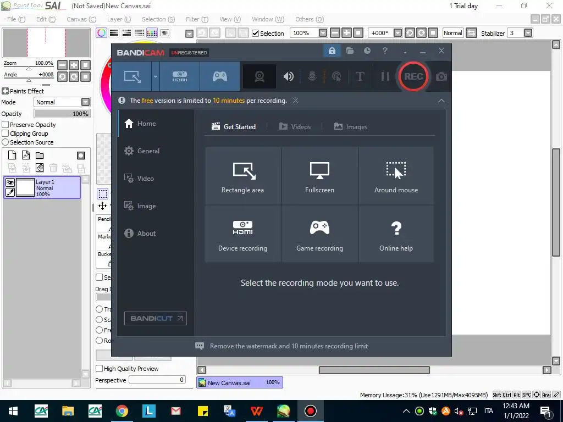
Task: Take screenshot with Bandicam camera icon
Action: click(x=441, y=76)
